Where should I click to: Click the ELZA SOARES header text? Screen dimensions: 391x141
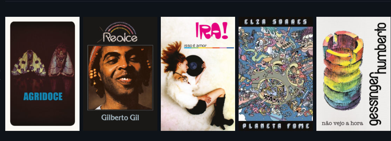pos(275,22)
